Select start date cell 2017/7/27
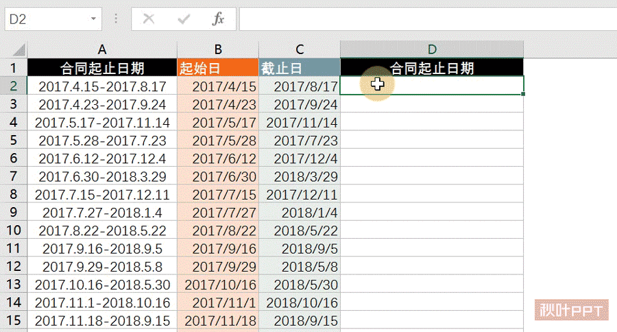This screenshot has width=617, height=332. [x=218, y=212]
